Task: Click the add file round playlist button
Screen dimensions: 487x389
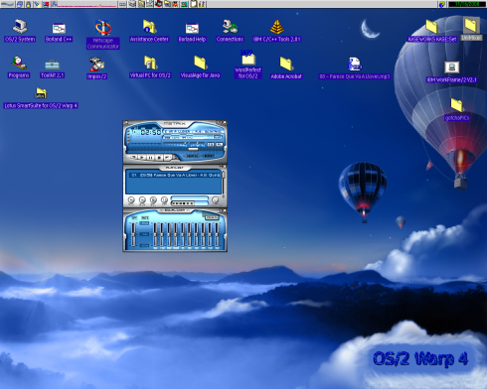Action: [x=131, y=199]
